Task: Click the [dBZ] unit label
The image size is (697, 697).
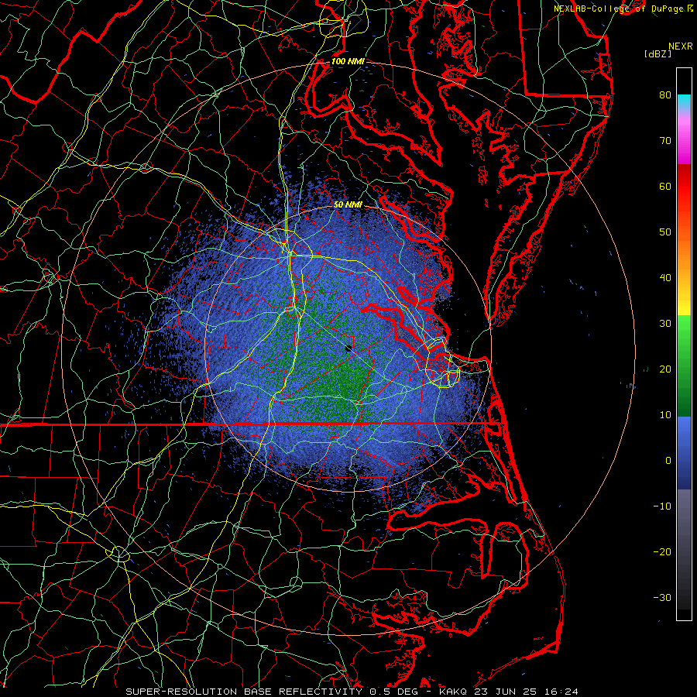Action: click(658, 54)
